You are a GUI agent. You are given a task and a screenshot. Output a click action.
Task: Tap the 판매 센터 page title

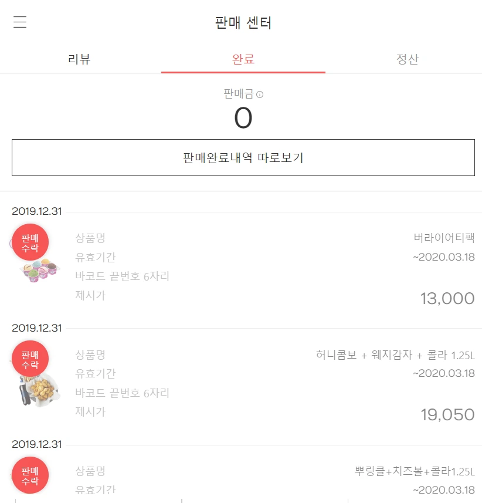pyautogui.click(x=243, y=23)
